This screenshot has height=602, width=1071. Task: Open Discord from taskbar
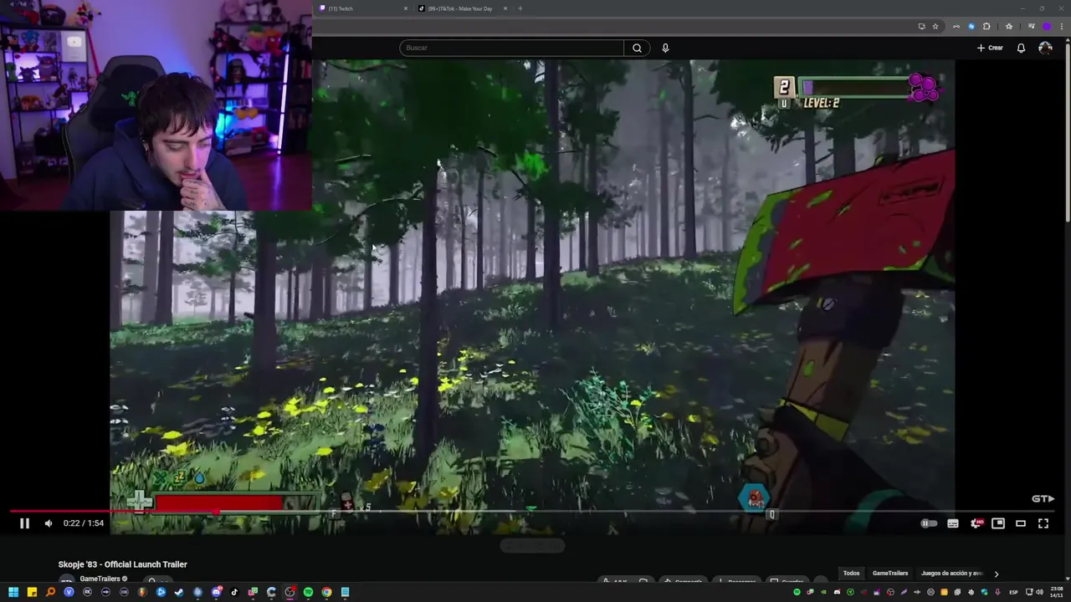[x=216, y=592]
